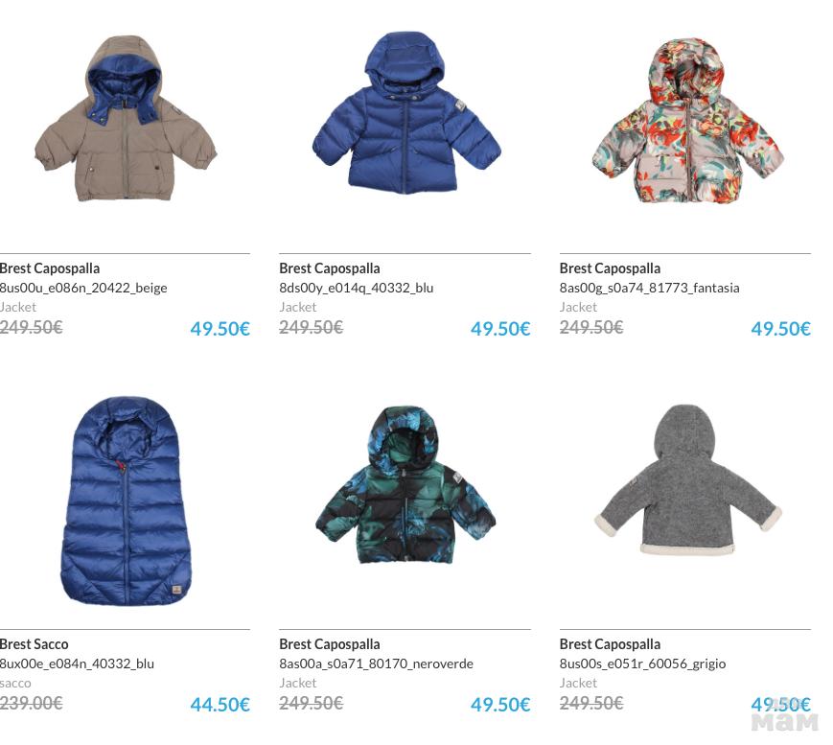Open the black-green printed jacket image
The height and width of the screenshot is (745, 833).
(405, 485)
